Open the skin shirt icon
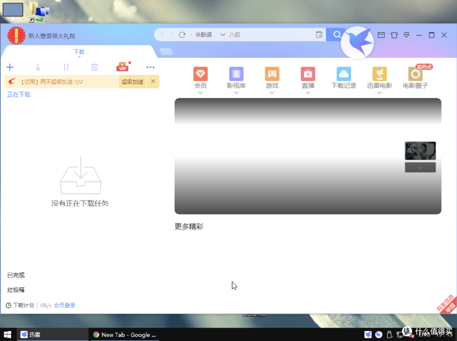Viewport: 457px width, 341px height. (394, 35)
